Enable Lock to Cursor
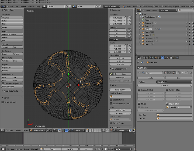194x151 pixels. click(111, 100)
